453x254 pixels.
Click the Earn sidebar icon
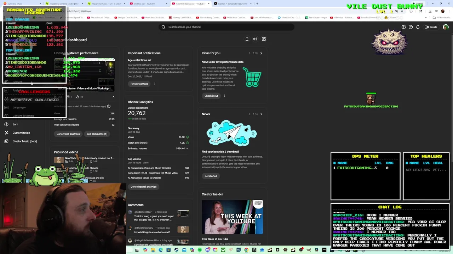click(x=6, y=124)
